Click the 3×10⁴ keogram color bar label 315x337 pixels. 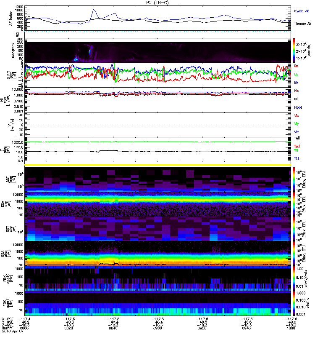point(301,44)
